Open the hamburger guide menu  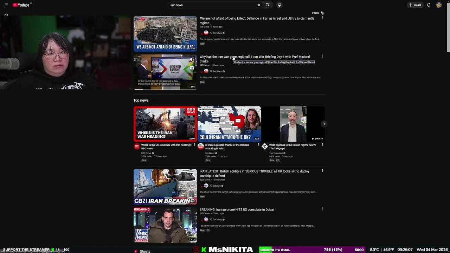click(6, 5)
